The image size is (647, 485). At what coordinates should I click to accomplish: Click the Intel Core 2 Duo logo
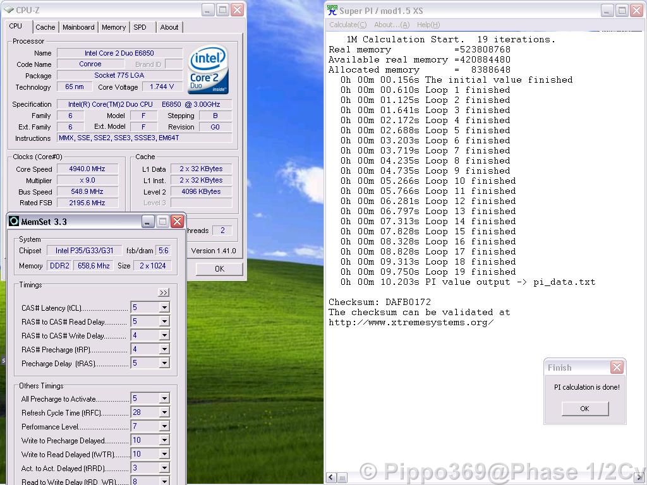209,69
